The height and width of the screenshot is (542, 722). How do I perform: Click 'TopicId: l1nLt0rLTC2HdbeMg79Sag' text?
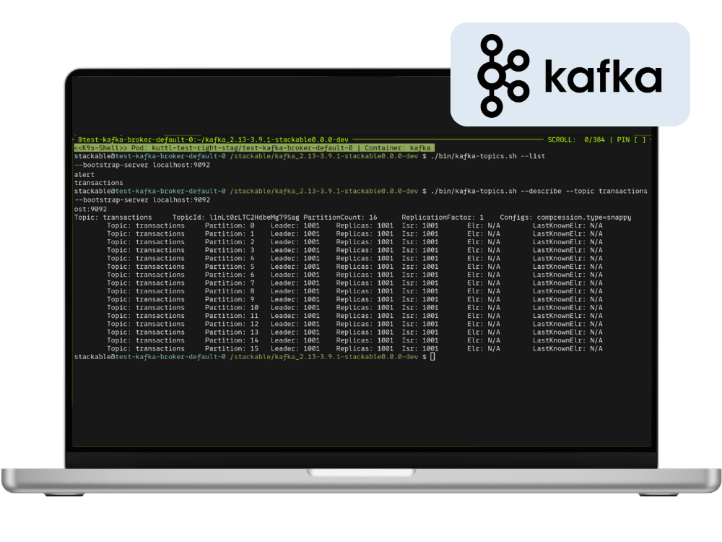pos(236,217)
